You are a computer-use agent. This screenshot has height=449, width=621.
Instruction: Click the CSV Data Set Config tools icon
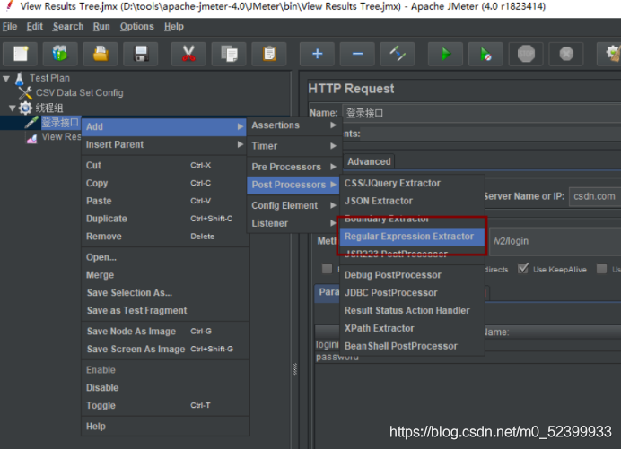tap(25, 93)
